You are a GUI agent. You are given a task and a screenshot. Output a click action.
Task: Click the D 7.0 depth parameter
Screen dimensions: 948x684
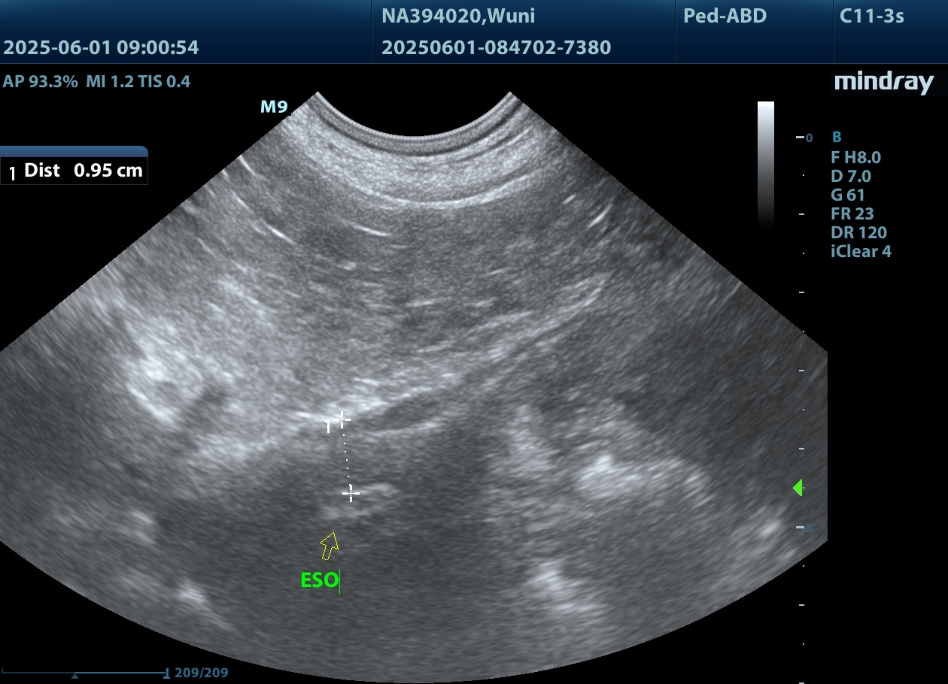pyautogui.click(x=850, y=176)
